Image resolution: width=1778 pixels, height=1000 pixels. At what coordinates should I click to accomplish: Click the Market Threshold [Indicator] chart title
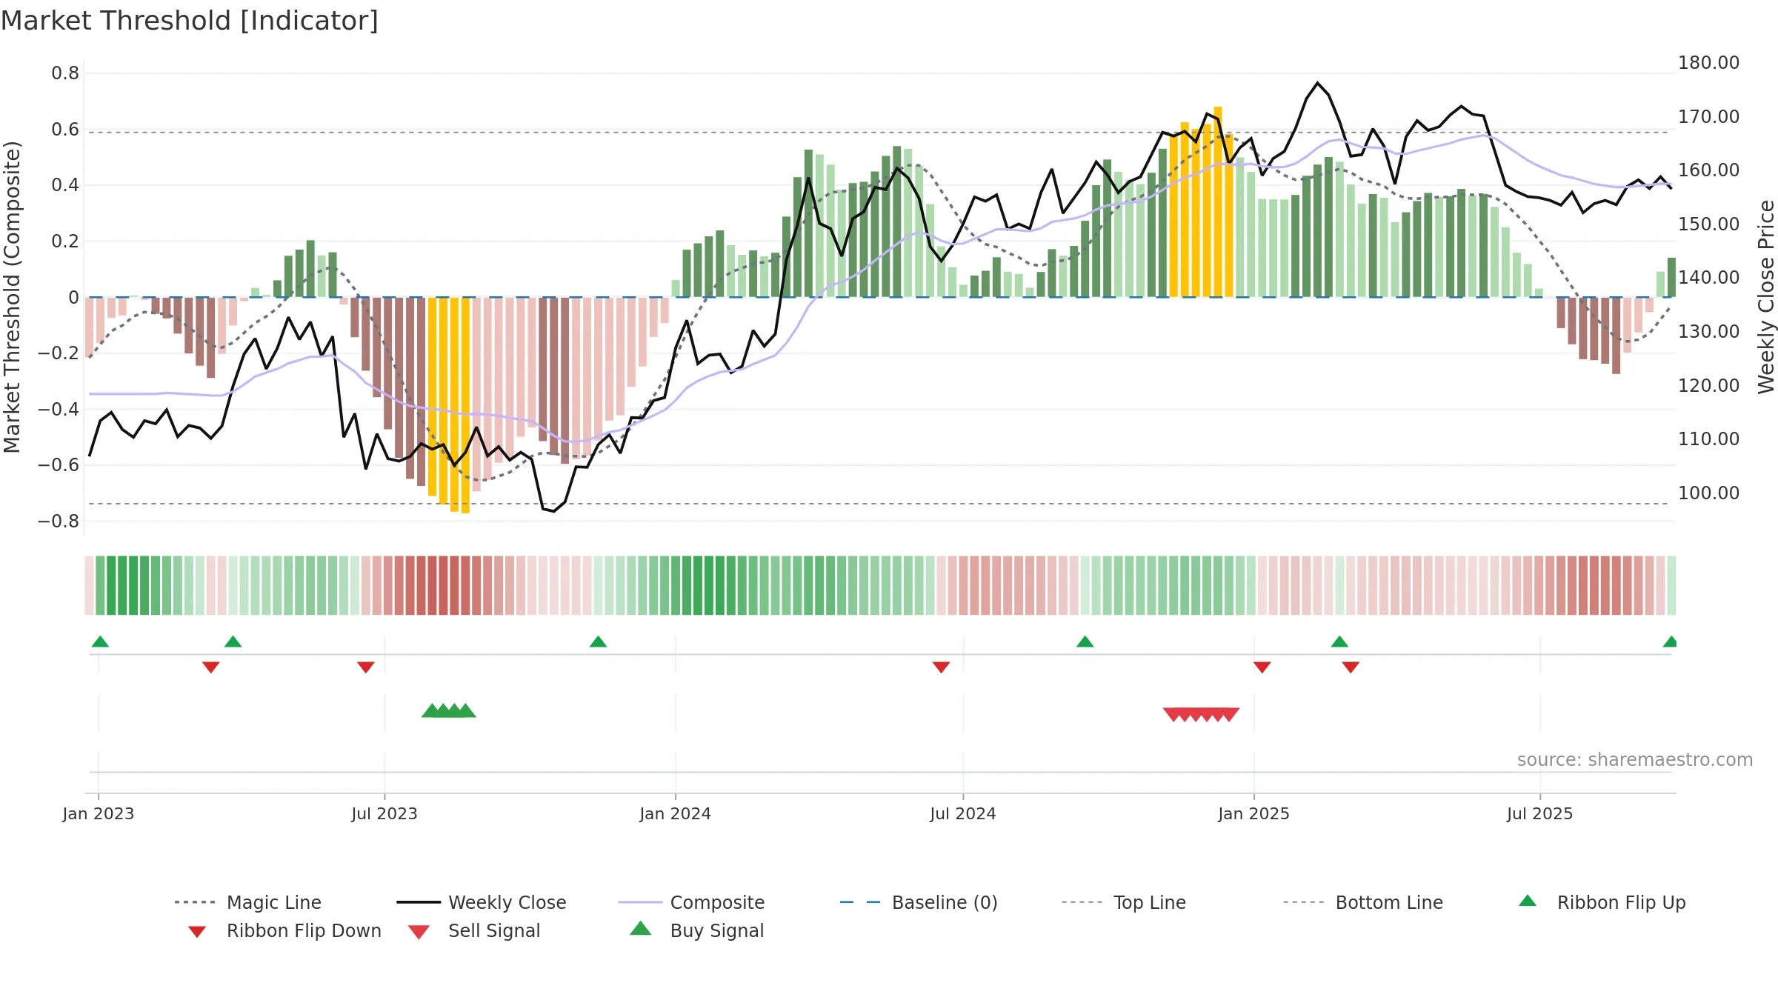tap(190, 21)
